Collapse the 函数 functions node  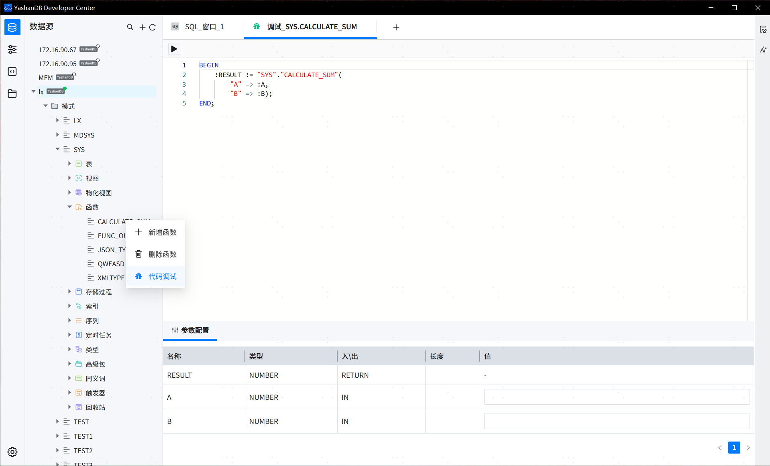[69, 207]
